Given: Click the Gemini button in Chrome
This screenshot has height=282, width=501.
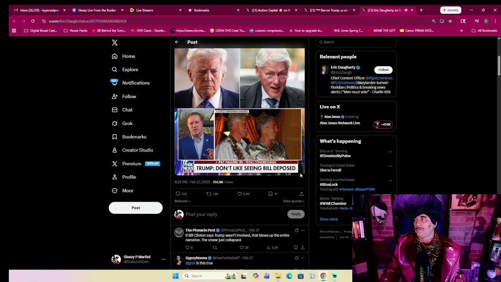Looking at the screenshot, I should pos(450,10).
